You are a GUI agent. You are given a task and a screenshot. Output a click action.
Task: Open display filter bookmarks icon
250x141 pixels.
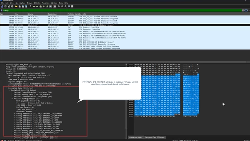pyautogui.click(x=2, y=10)
